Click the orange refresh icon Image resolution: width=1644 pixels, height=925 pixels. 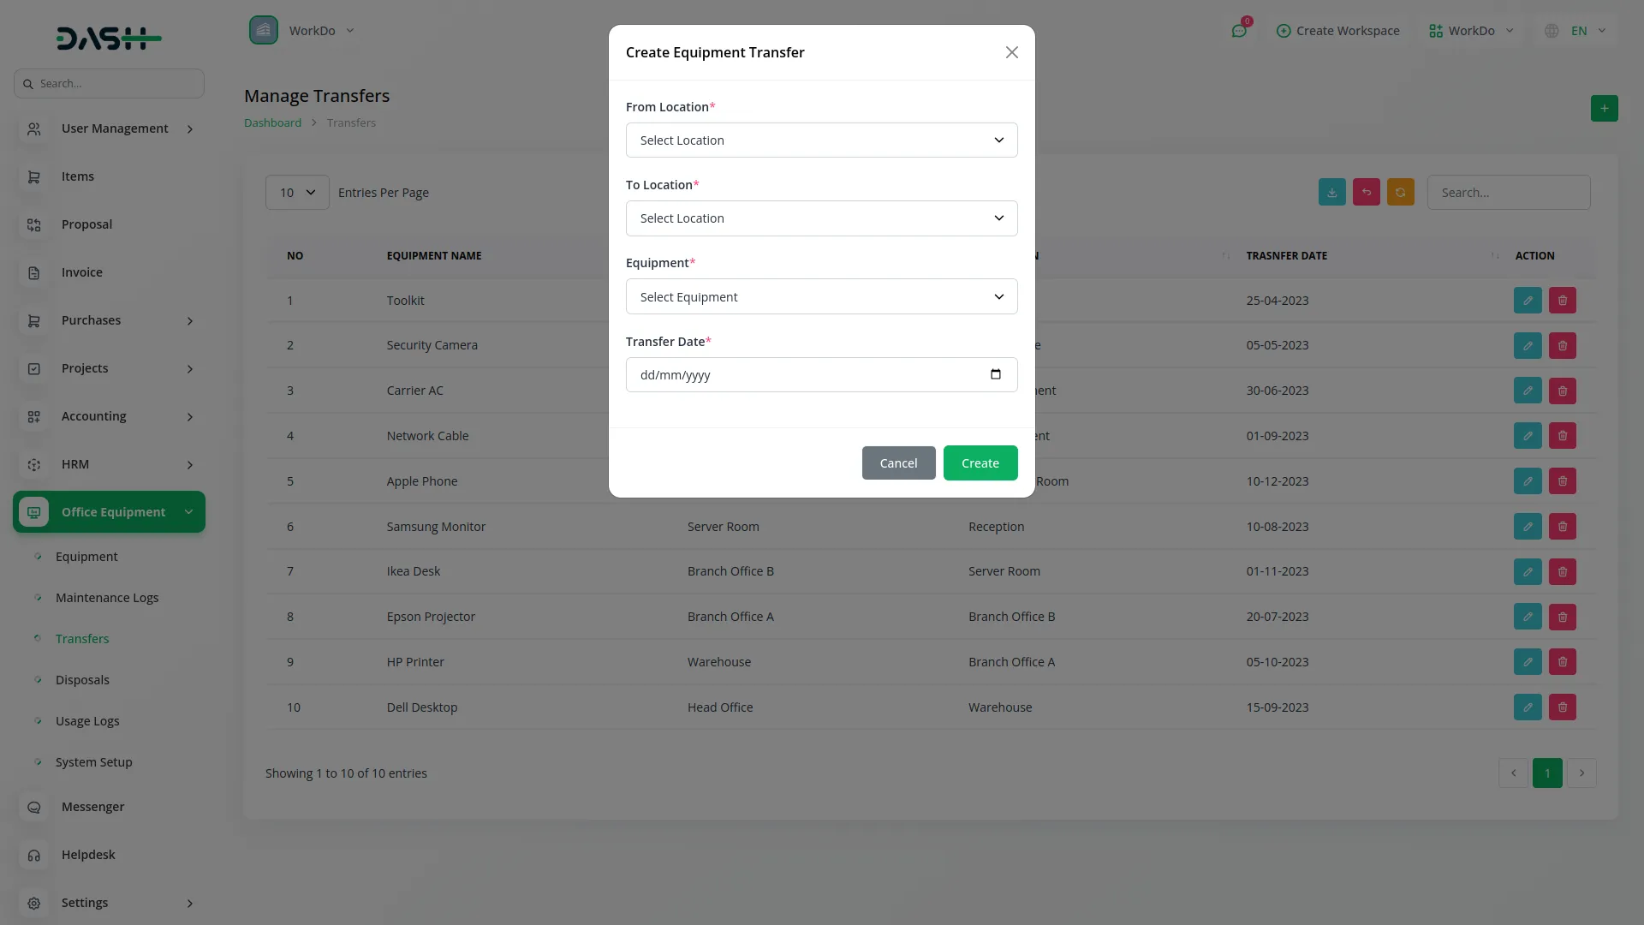pos(1400,193)
